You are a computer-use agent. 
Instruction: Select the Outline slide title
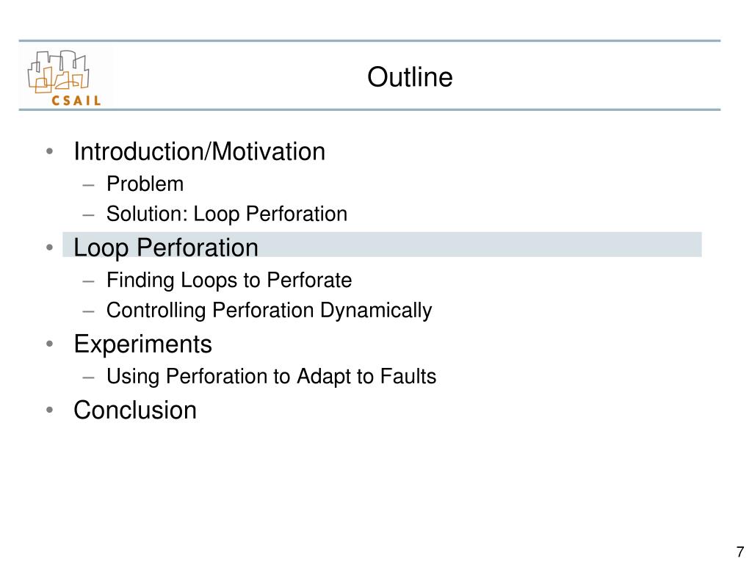coord(410,77)
